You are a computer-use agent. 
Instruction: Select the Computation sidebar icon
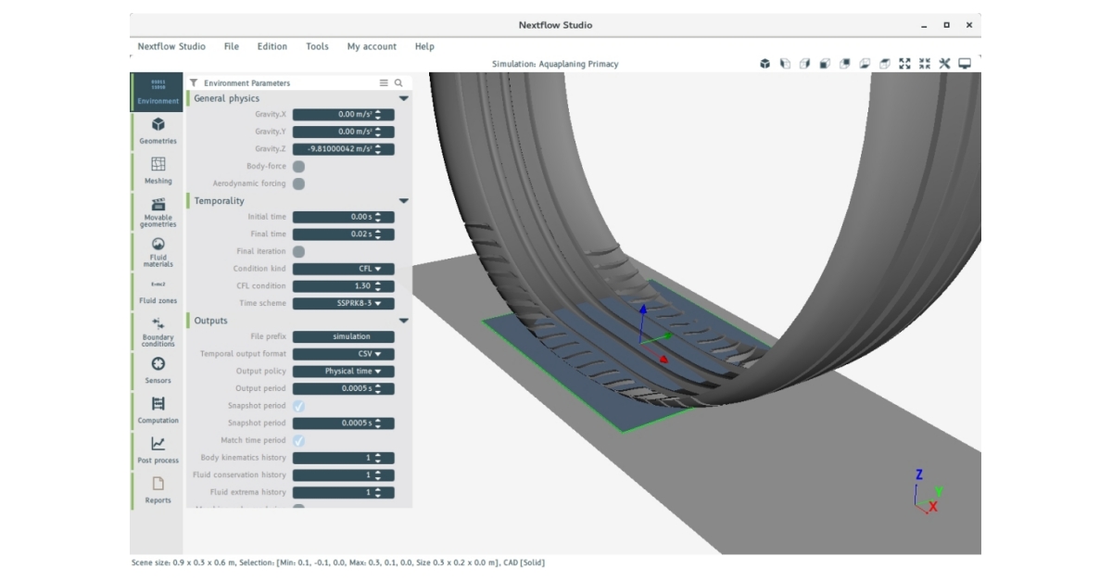coord(157,411)
